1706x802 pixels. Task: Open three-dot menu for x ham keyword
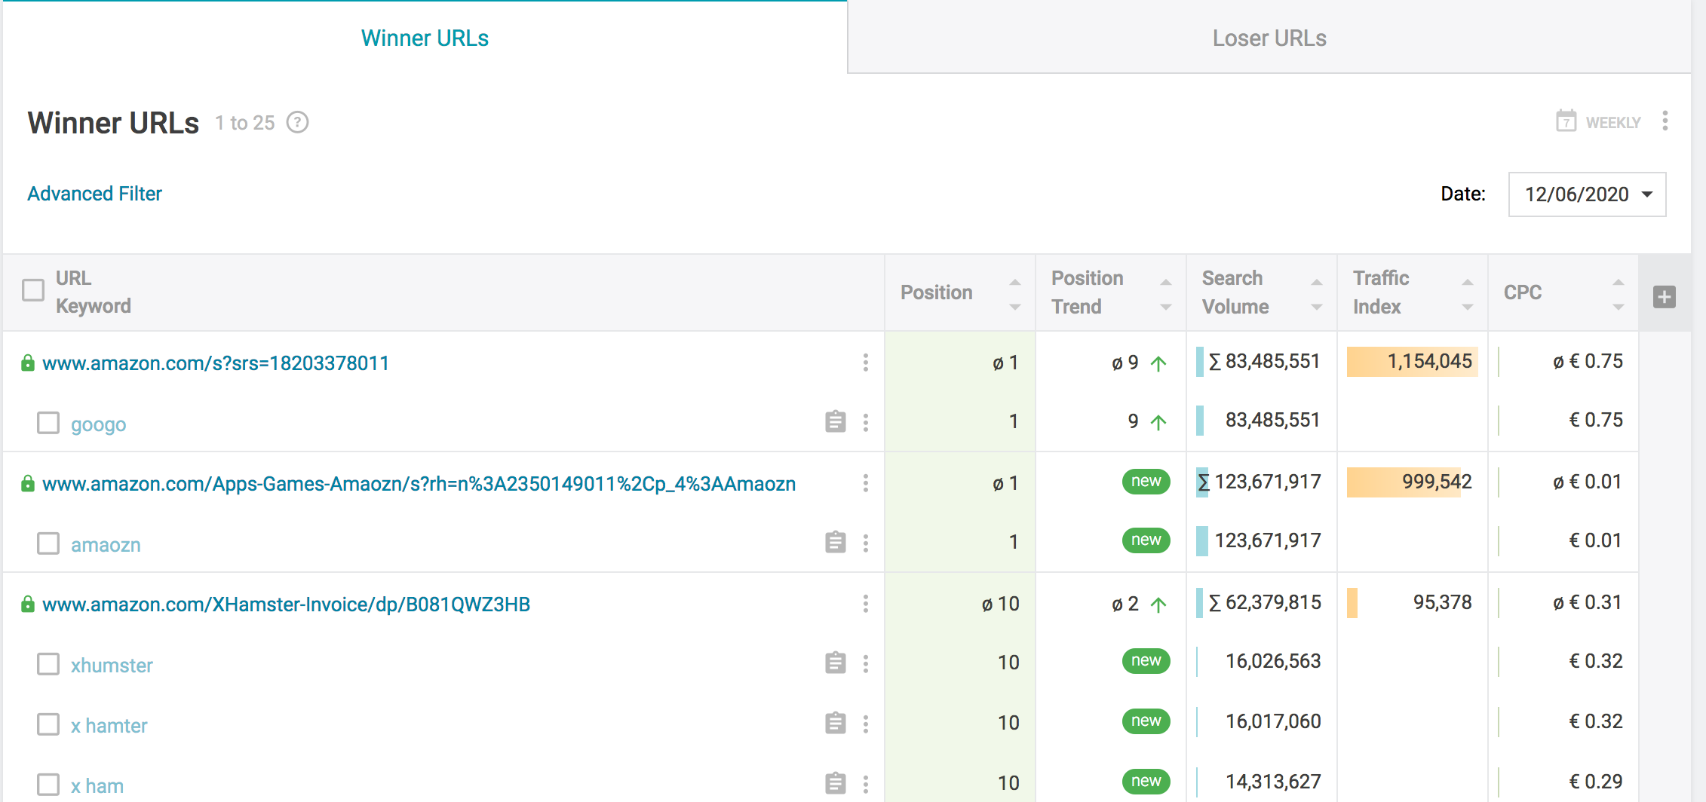coord(865,784)
